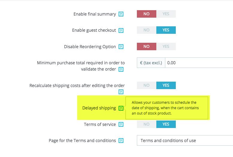Image resolution: width=233 pixels, height=157 pixels.
Task: Click help icon beside Enable final summary
Action: [121, 14]
